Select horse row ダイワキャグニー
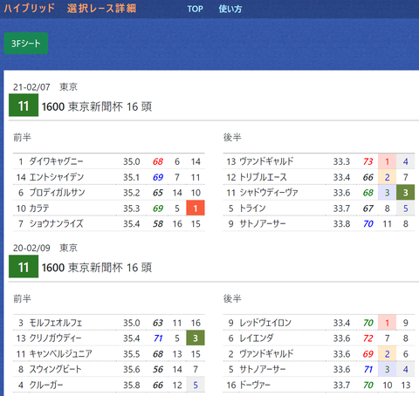This screenshot has height=396, width=419. pyautogui.click(x=109, y=161)
